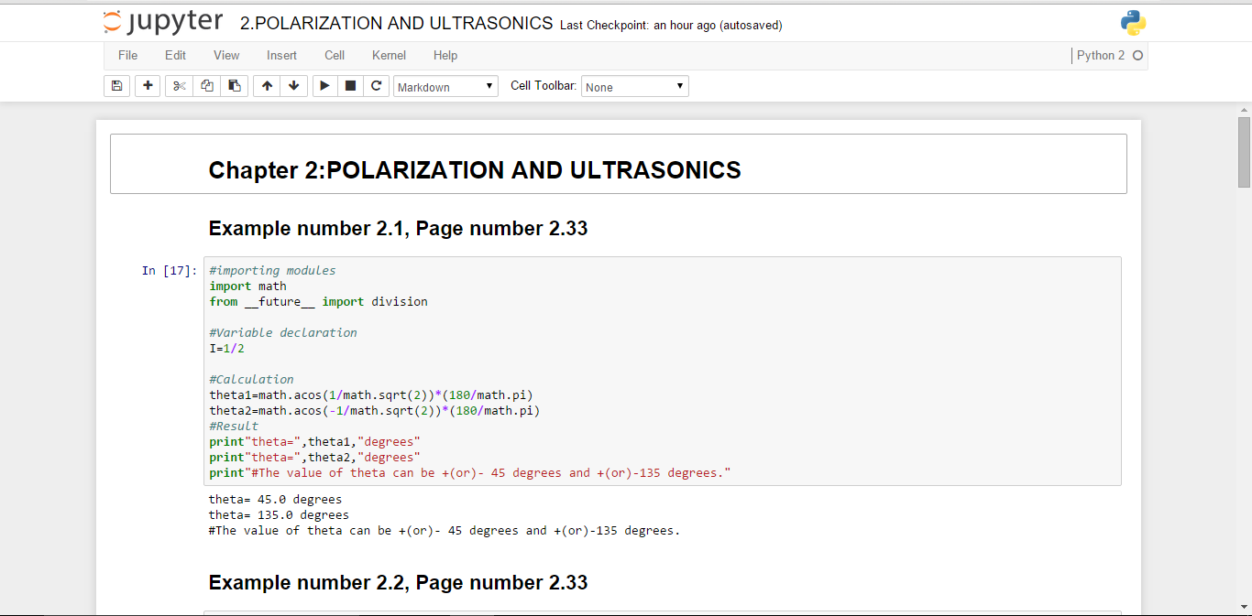Screen dimensions: 1252x616
Task: Run the current cell
Action: (324, 86)
